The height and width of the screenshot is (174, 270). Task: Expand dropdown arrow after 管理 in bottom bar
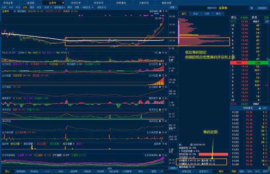point(162,171)
